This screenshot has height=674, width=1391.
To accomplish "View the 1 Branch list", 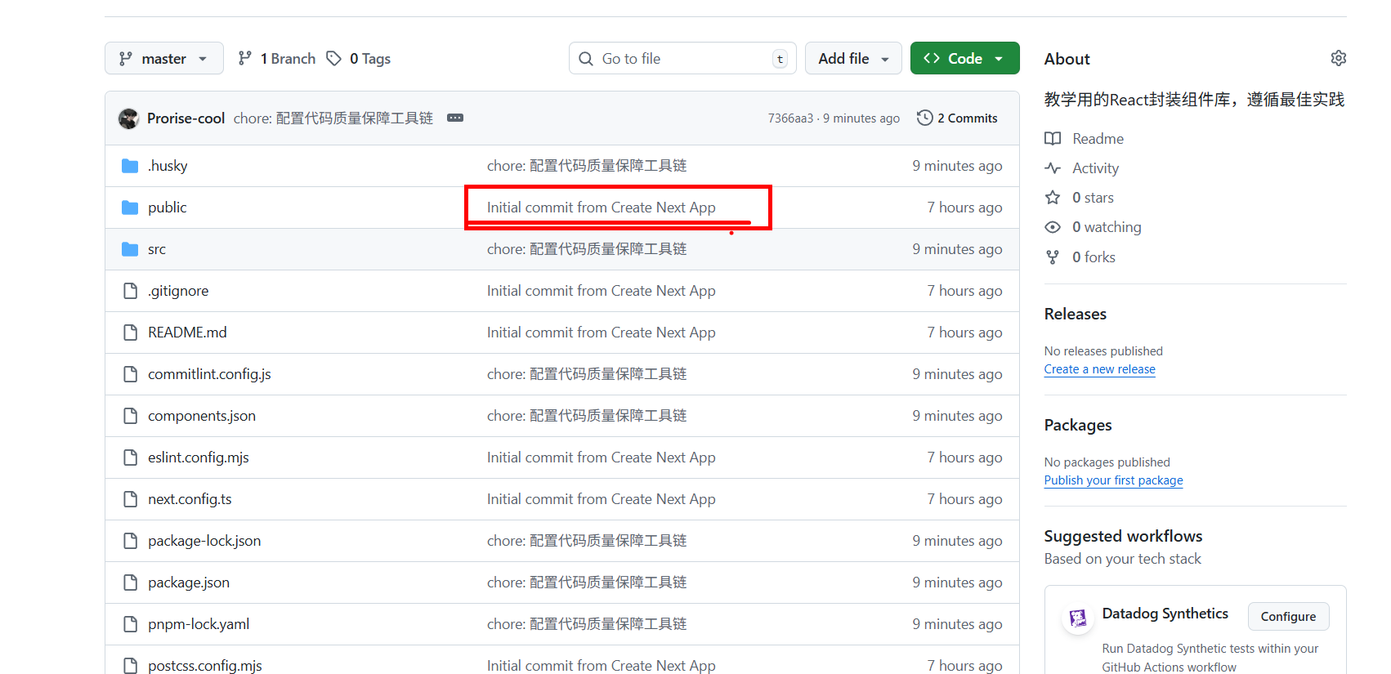I will click(277, 59).
